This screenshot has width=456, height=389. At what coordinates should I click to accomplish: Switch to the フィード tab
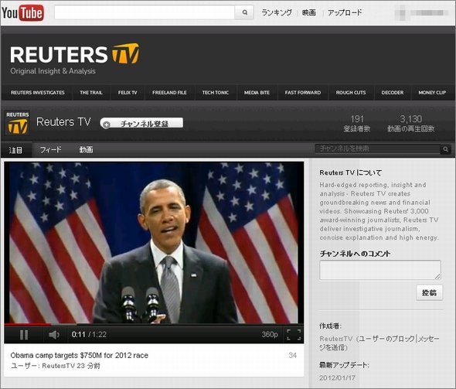(x=50, y=150)
